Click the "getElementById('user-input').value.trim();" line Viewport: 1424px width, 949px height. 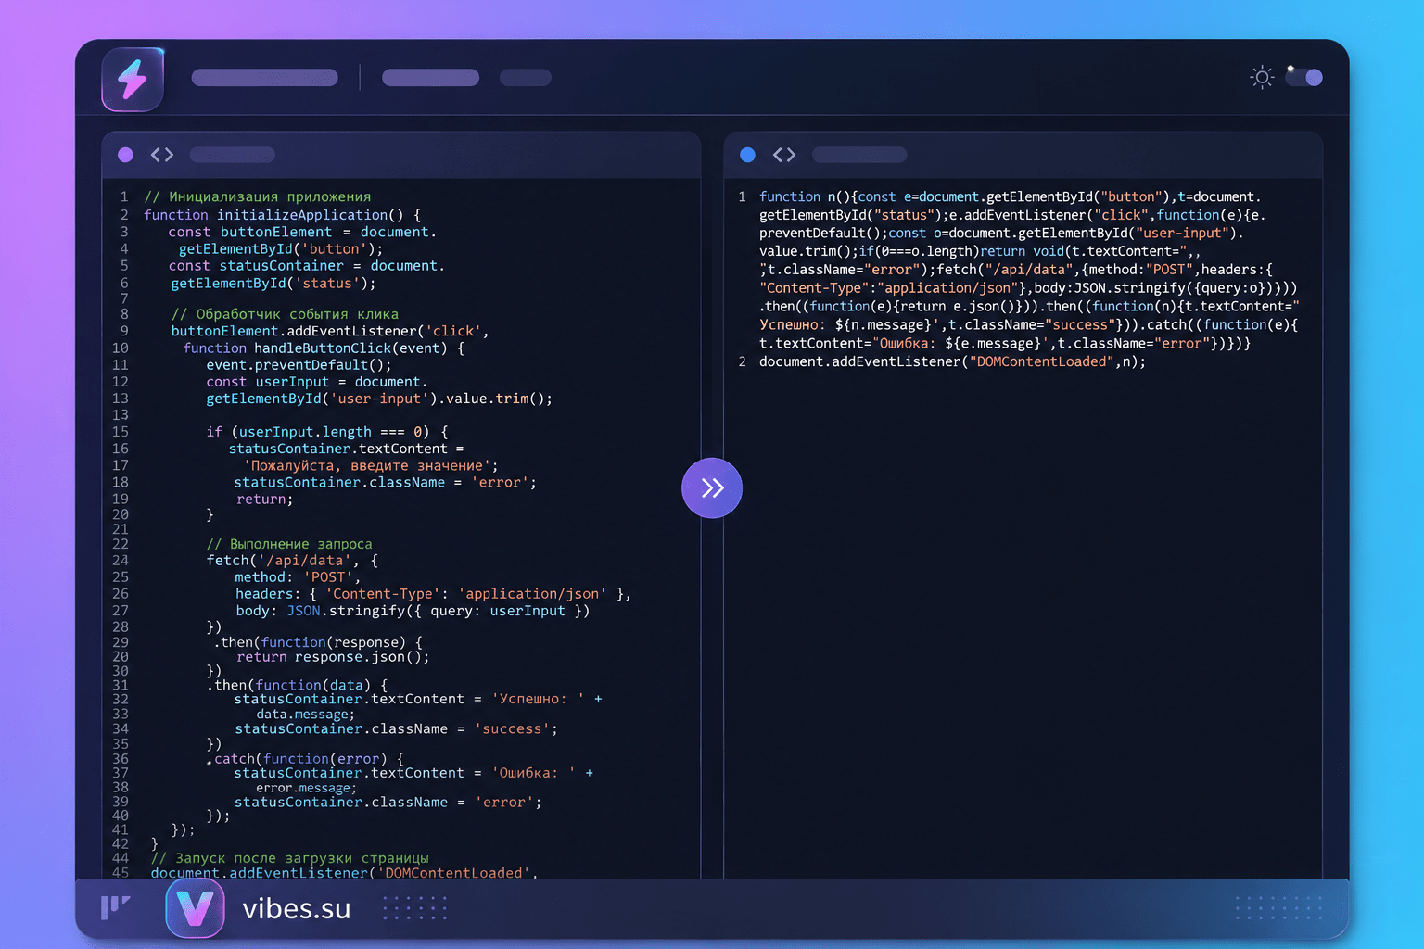pyautogui.click(x=379, y=399)
